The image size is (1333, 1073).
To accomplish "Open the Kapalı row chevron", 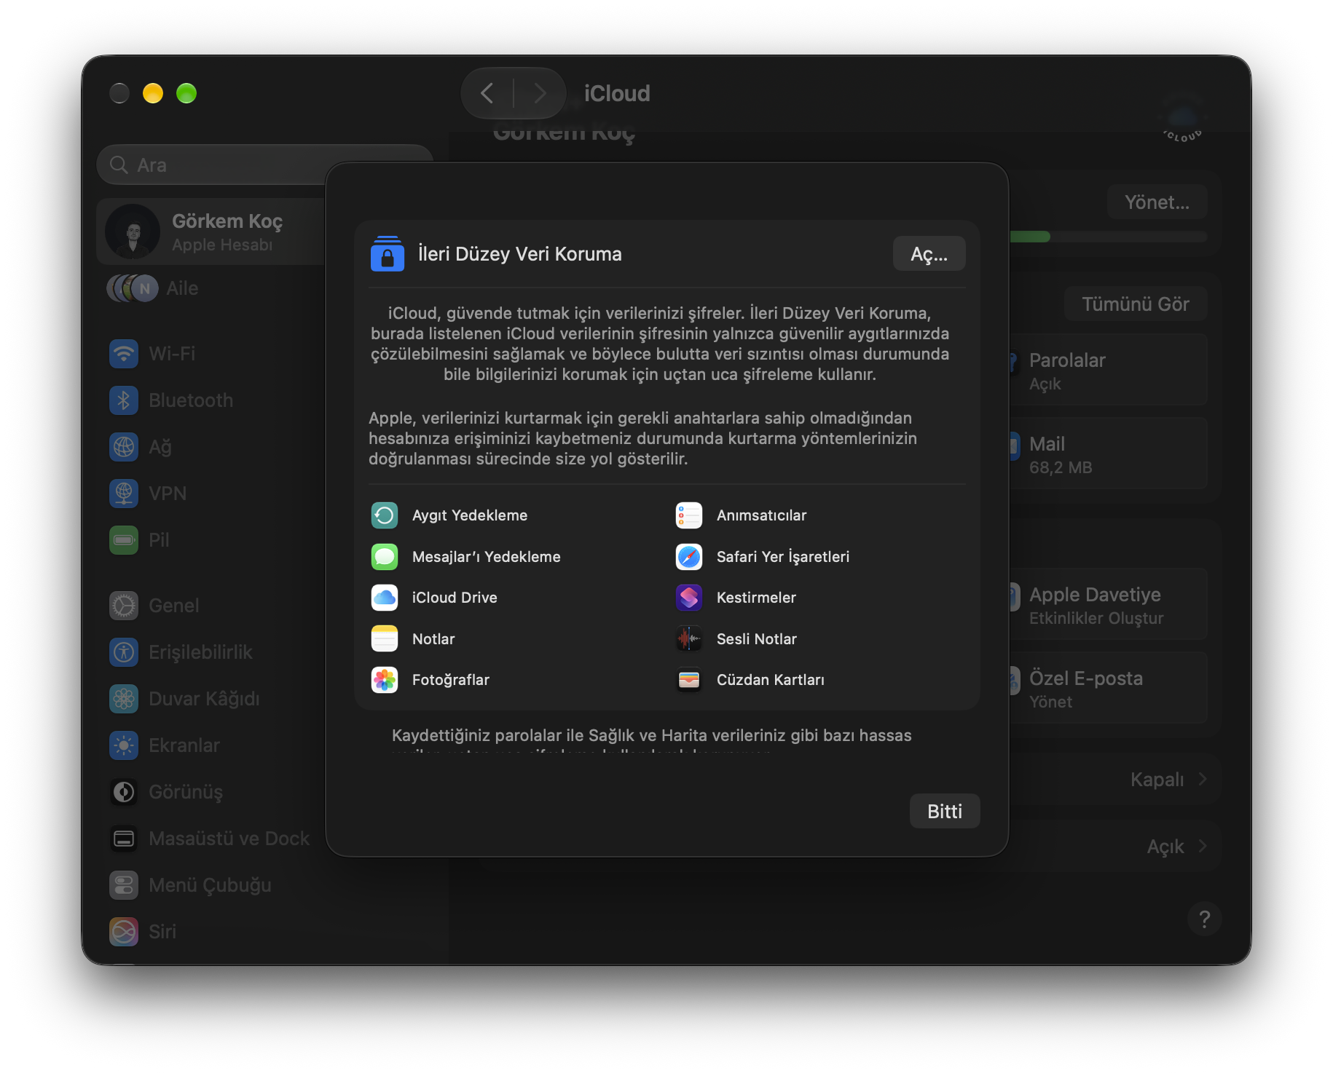I will 1203,780.
